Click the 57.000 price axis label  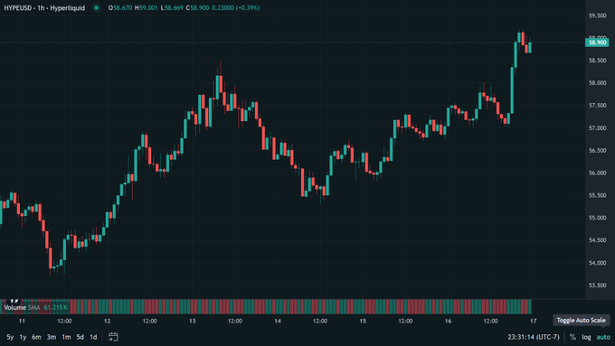click(x=597, y=128)
